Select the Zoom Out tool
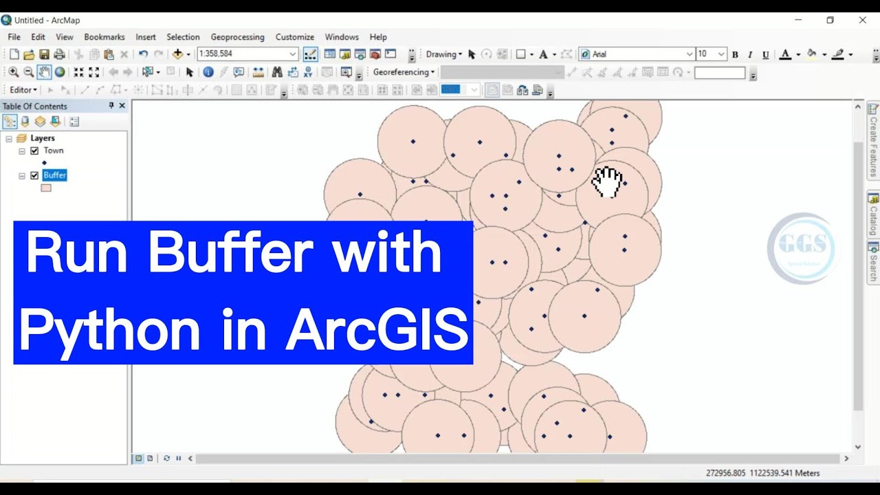The height and width of the screenshot is (495, 880). click(29, 72)
